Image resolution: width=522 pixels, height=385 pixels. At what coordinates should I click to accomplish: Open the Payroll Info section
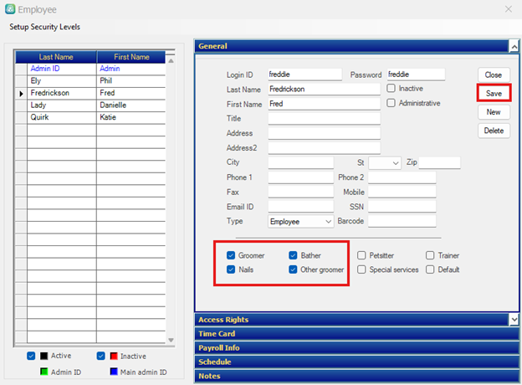tap(357, 348)
